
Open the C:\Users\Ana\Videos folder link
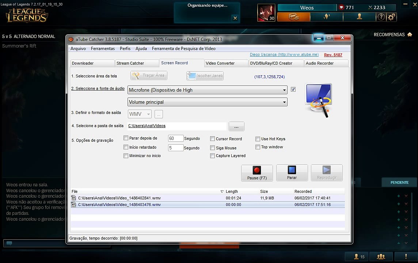point(147,126)
